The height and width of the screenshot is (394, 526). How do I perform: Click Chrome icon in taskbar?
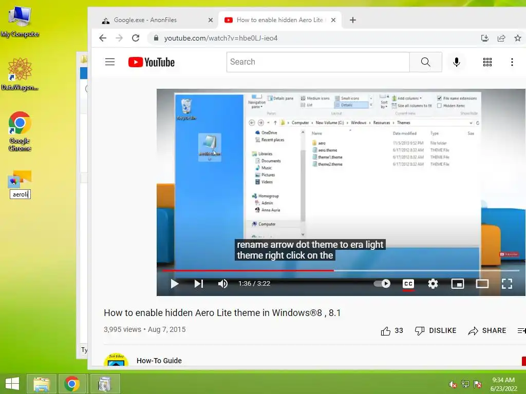(72, 384)
